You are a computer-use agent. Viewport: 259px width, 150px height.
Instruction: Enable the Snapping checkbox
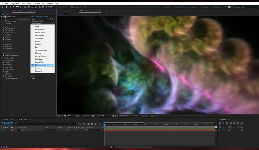point(72,7)
